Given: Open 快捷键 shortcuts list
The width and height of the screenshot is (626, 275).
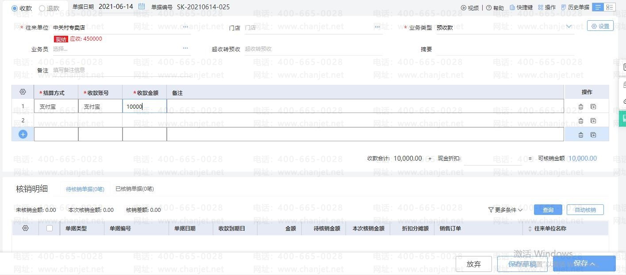Looking at the screenshot, I should (521, 8).
